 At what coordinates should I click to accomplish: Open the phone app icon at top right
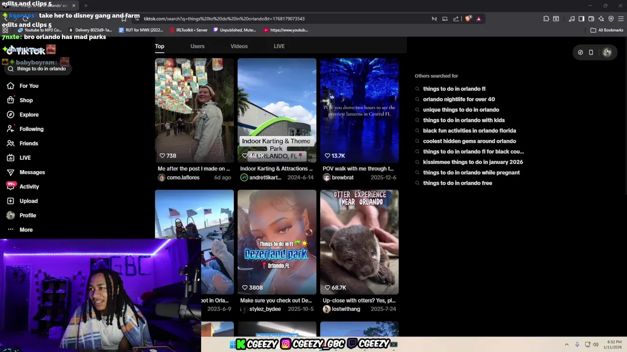pyautogui.click(x=591, y=52)
